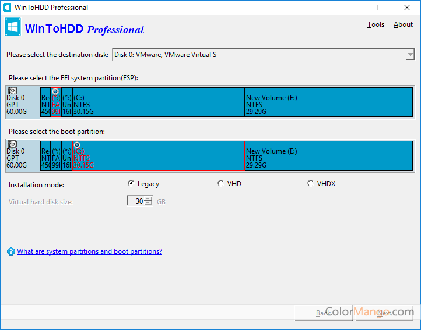This screenshot has width=421, height=330.
Task: Enable VHDX installation mode
Action: click(311, 184)
